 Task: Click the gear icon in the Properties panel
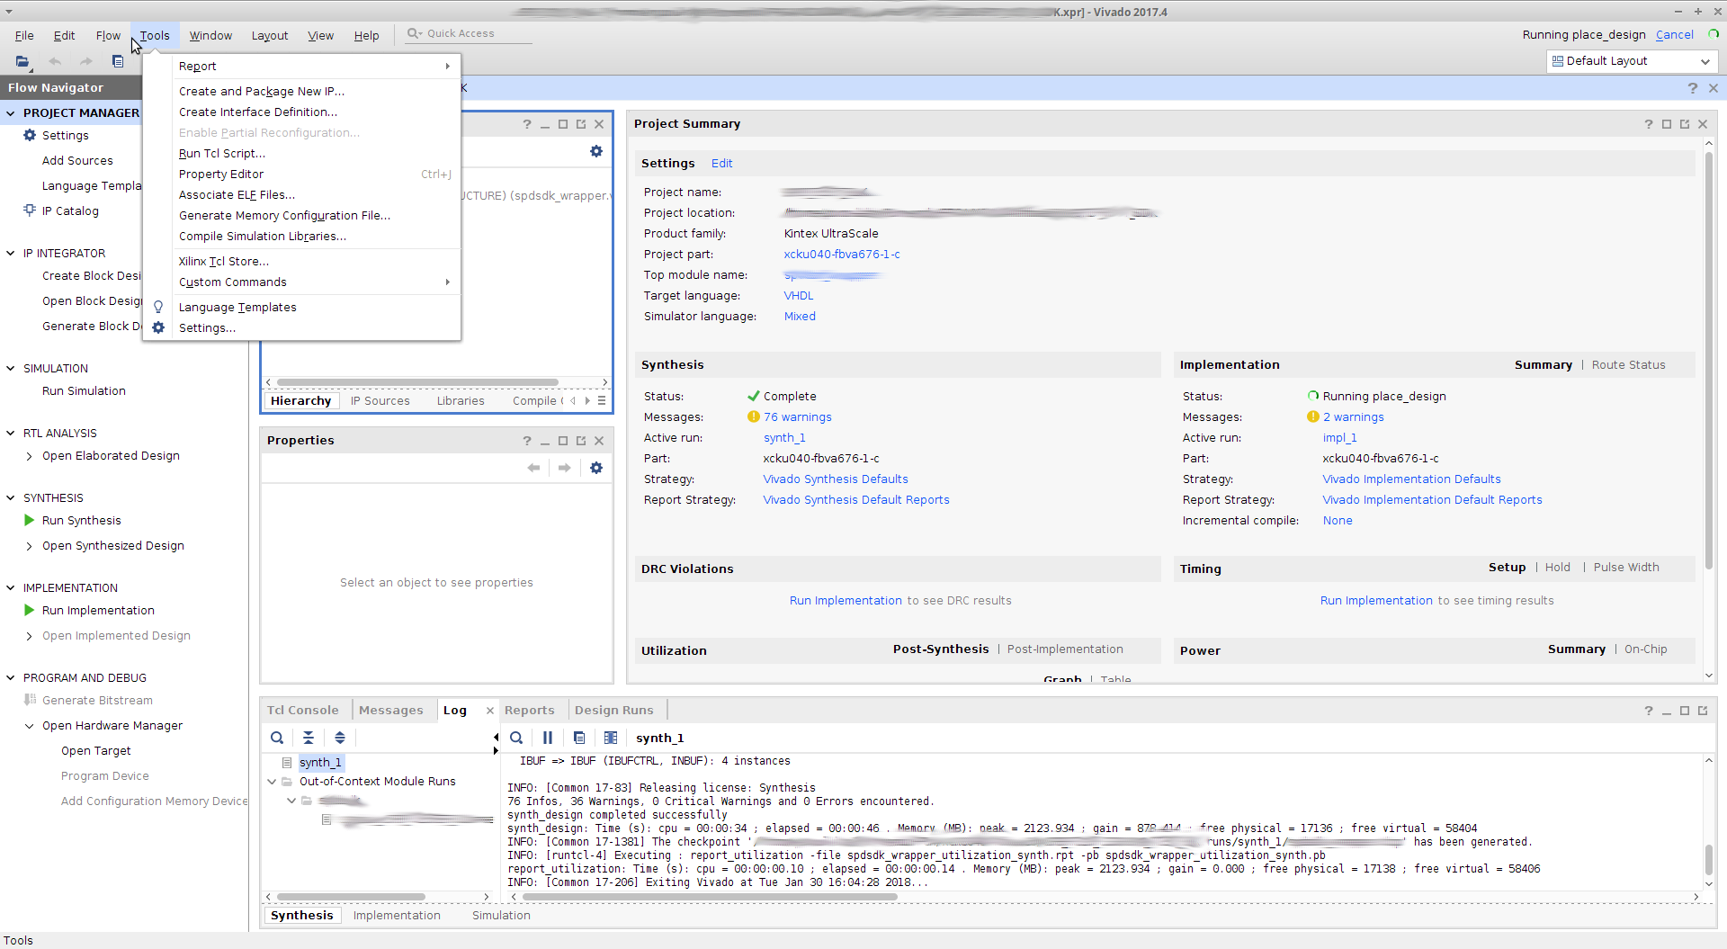(x=596, y=468)
